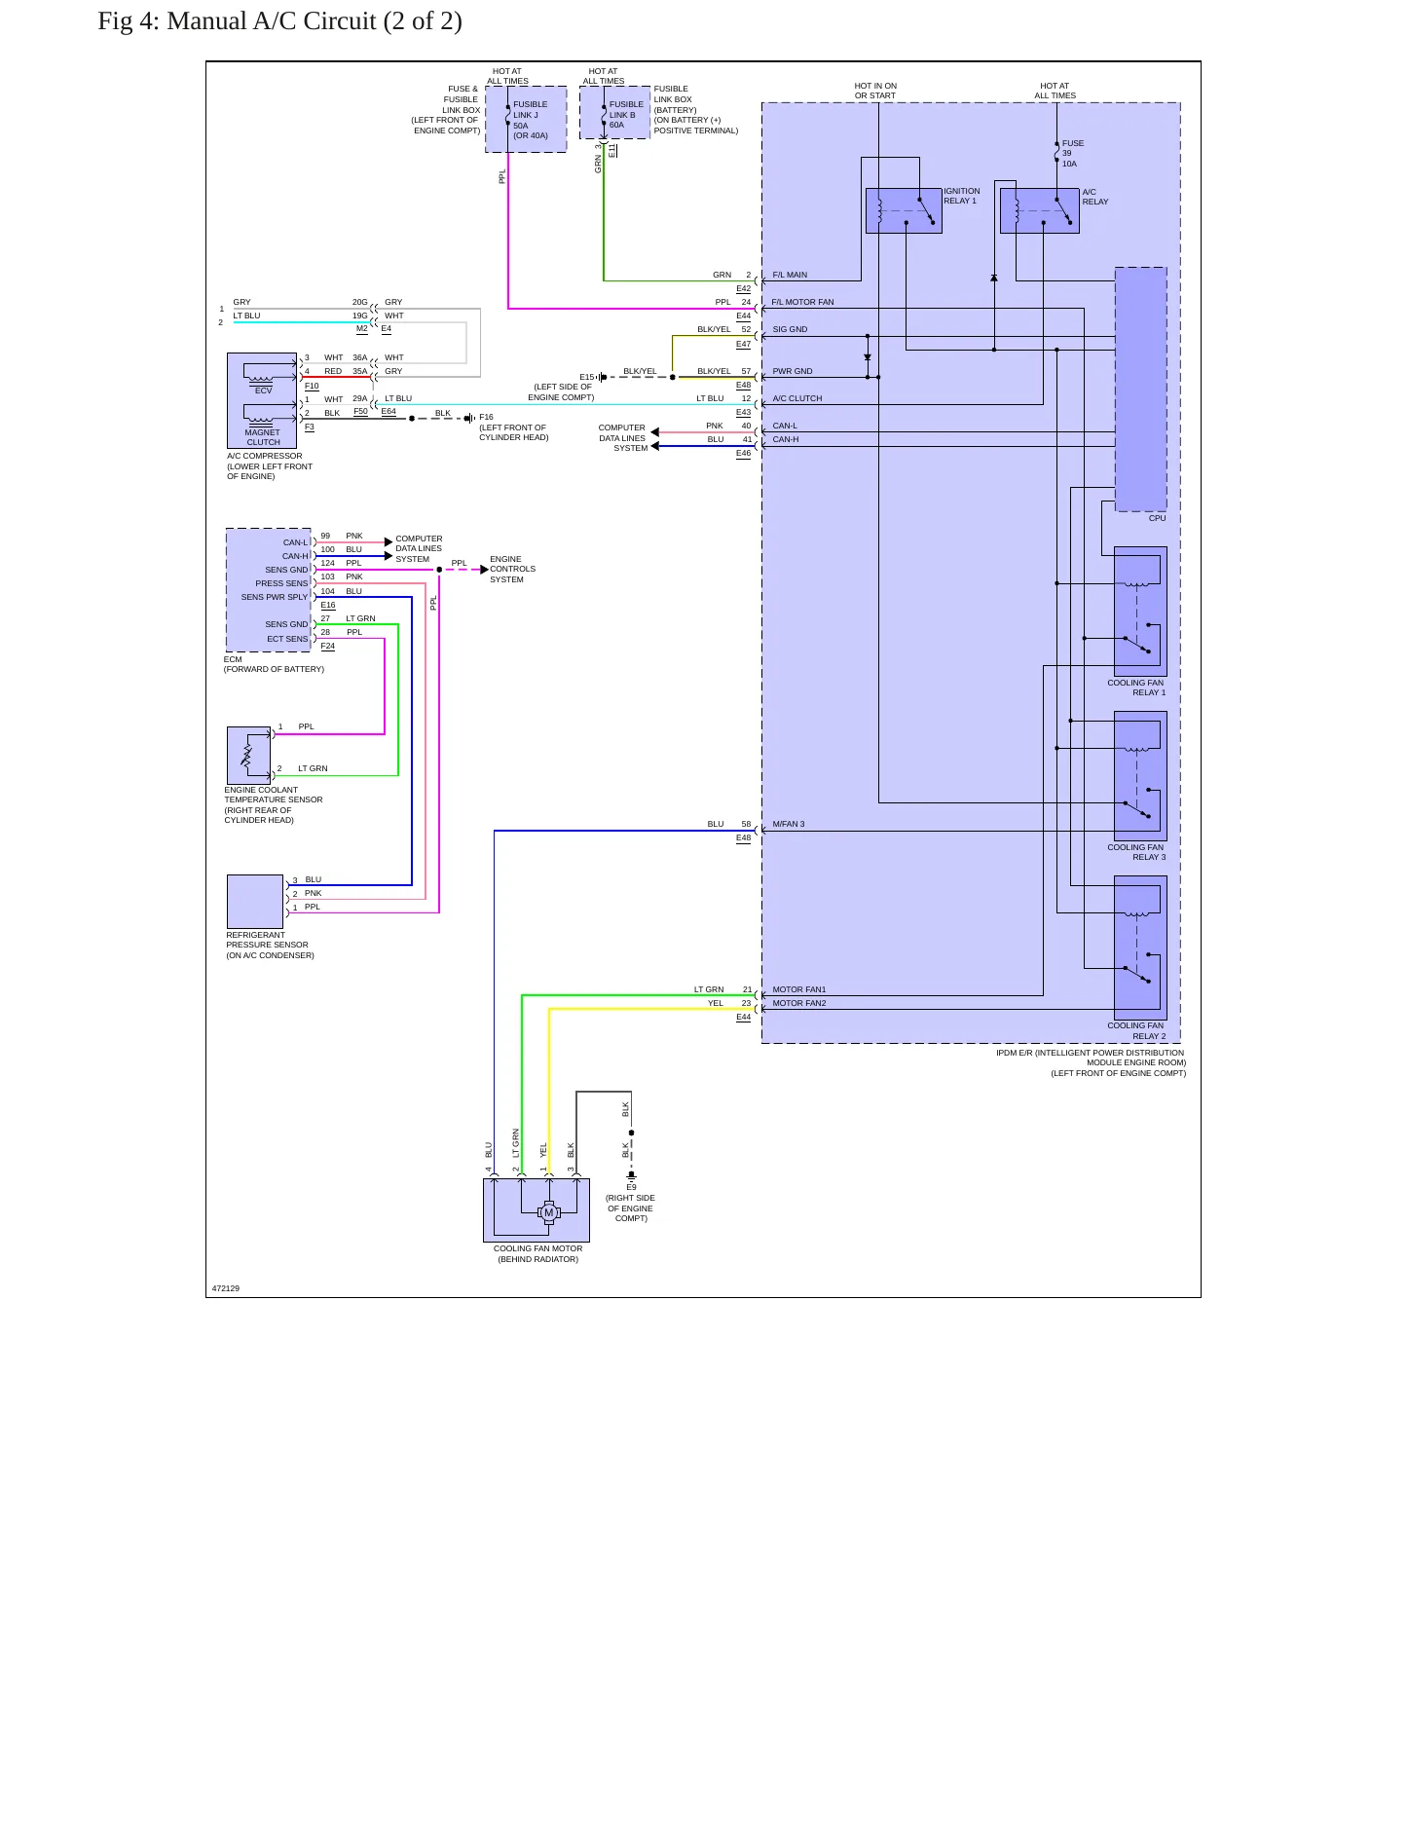The width and height of the screenshot is (1407, 1821).
Task: Click the "E64" connector label
Action: click(x=389, y=411)
